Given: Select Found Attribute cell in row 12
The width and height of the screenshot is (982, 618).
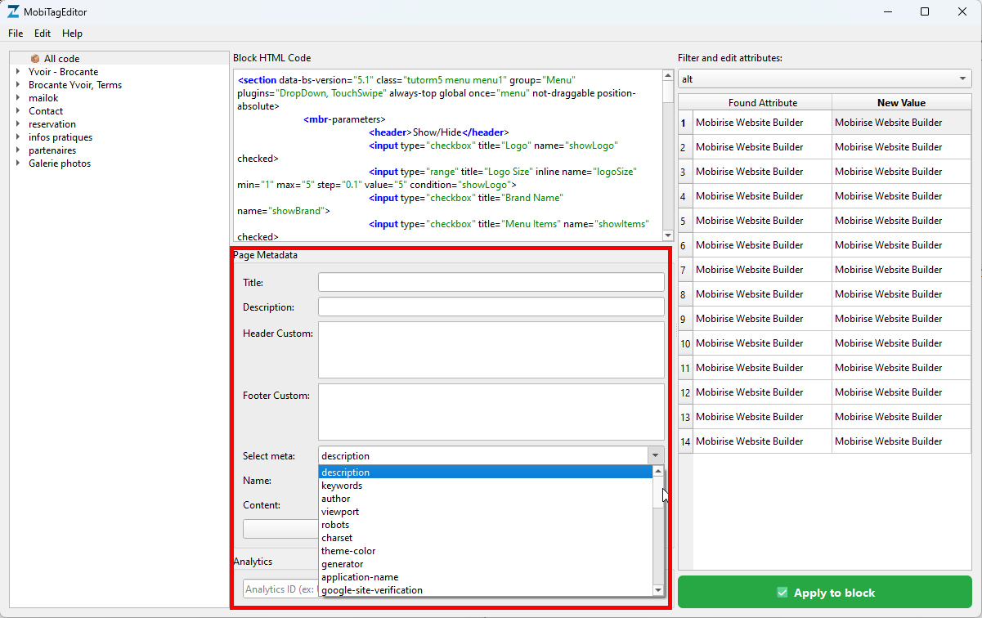Looking at the screenshot, I should point(763,392).
